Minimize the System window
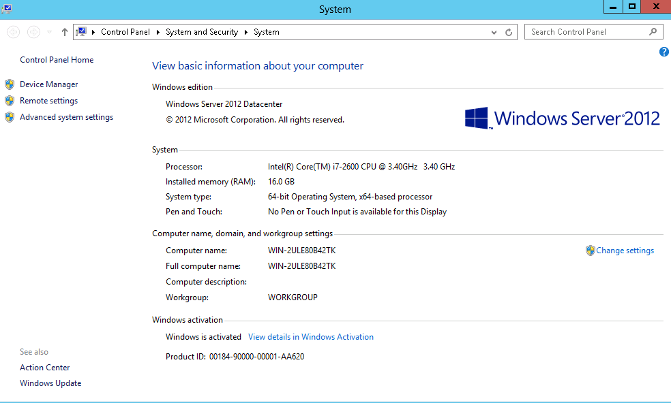 point(613,6)
